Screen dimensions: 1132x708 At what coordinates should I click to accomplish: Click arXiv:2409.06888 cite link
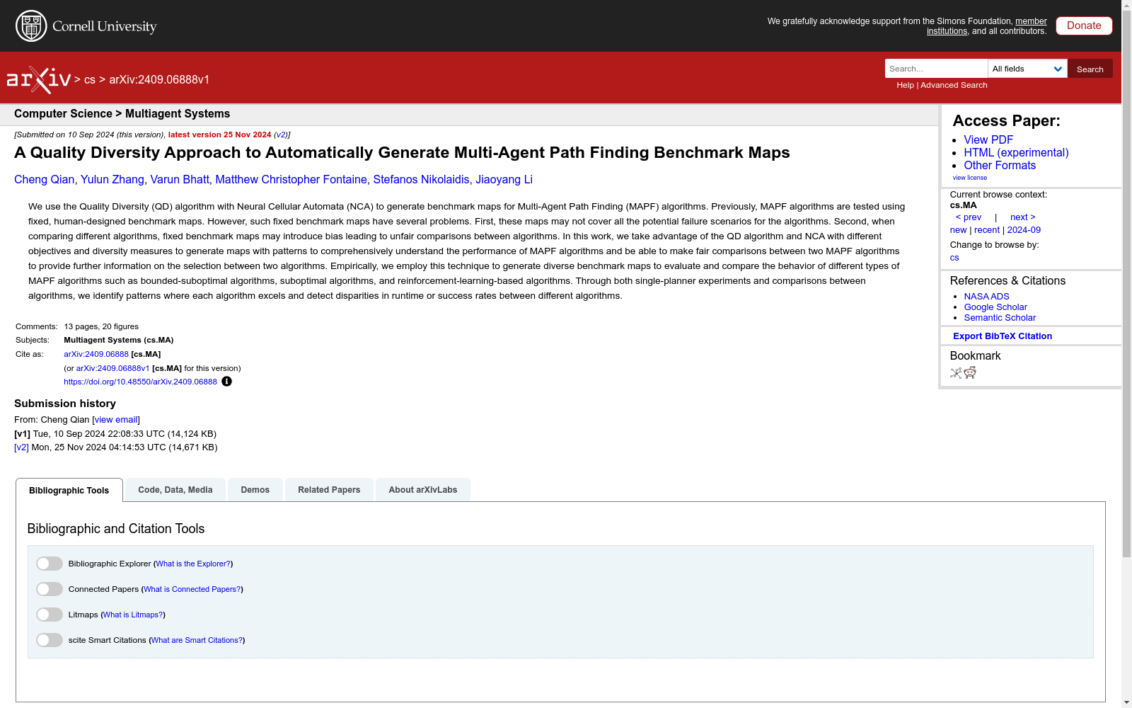pos(96,354)
